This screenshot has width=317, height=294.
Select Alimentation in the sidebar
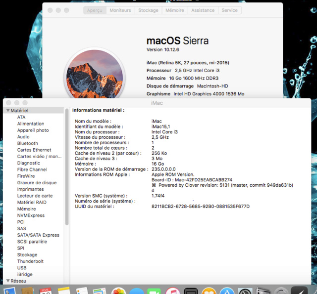tap(31, 124)
